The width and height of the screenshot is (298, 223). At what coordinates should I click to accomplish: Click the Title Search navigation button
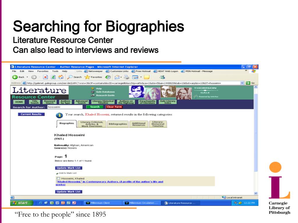[35, 102]
